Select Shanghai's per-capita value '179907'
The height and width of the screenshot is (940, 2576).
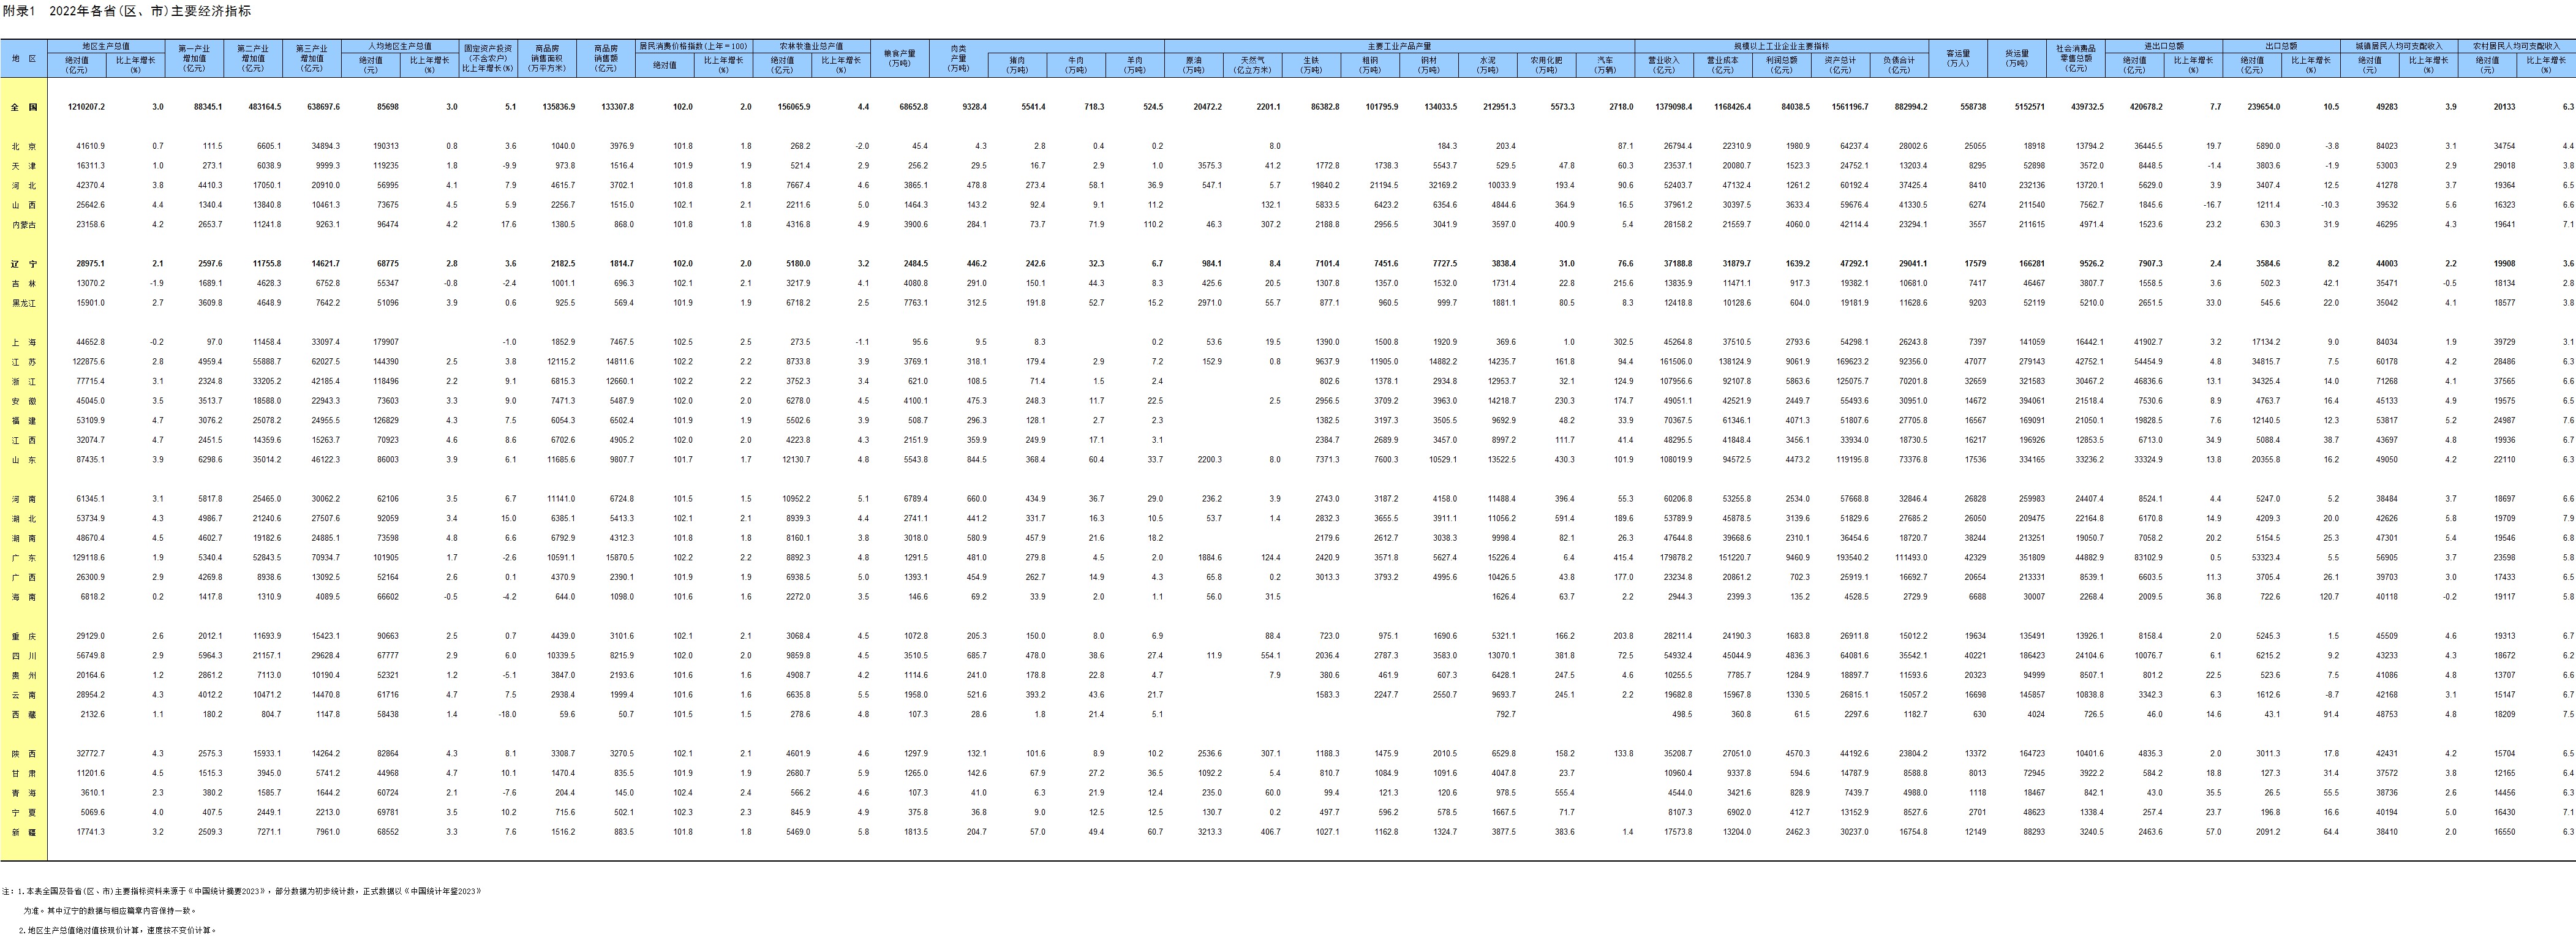coord(385,342)
